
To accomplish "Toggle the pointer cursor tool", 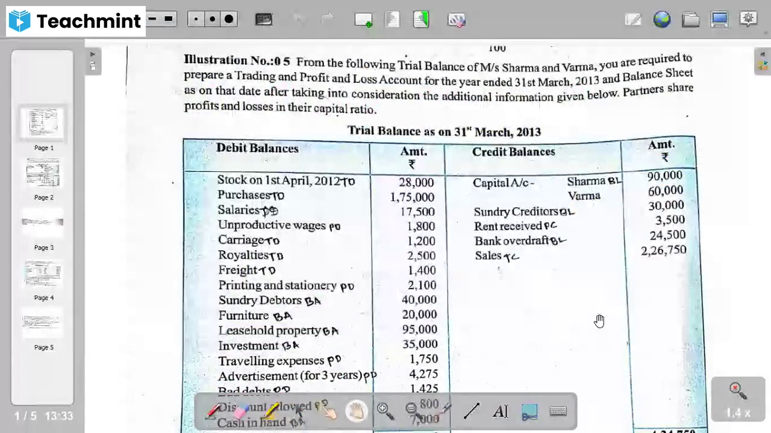I will (299, 411).
